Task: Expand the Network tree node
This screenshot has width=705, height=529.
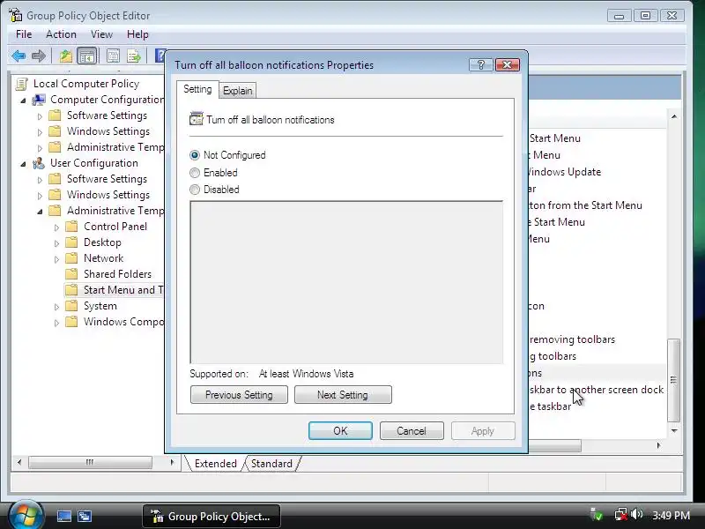Action: coord(56,259)
